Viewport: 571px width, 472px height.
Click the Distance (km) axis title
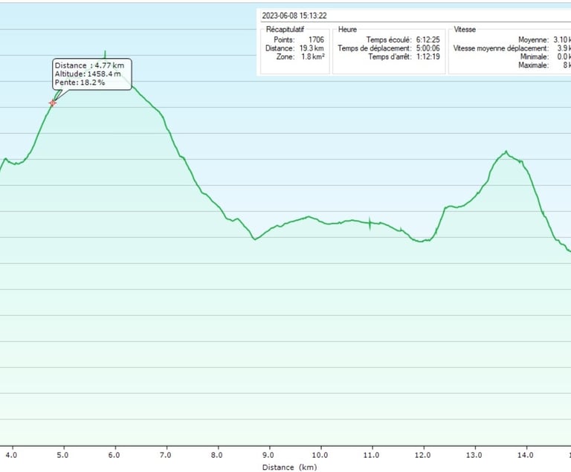[x=289, y=468]
